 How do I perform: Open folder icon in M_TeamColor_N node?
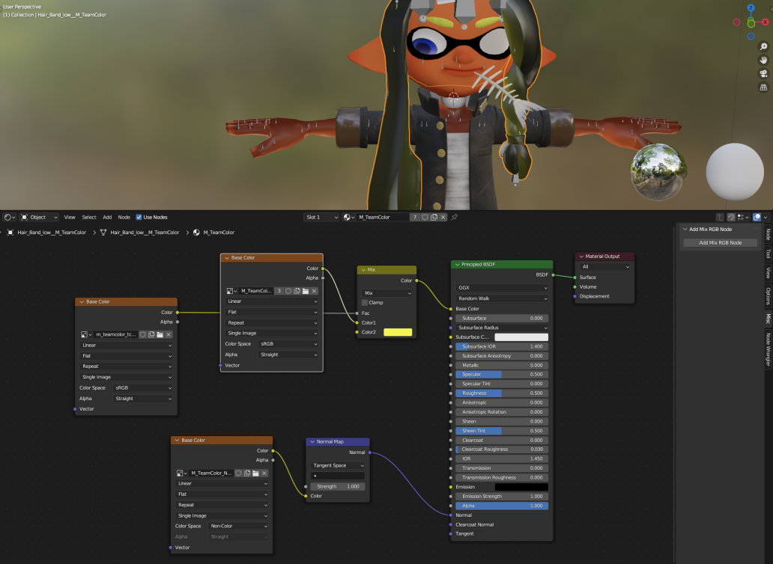255,473
